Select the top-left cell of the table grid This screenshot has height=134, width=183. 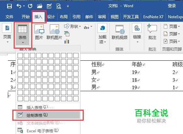pyautogui.click(x=20, y=55)
